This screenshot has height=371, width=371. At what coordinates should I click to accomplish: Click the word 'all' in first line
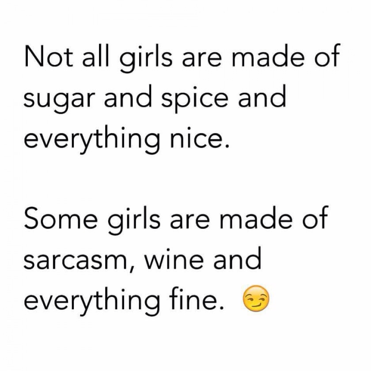pos(96,56)
